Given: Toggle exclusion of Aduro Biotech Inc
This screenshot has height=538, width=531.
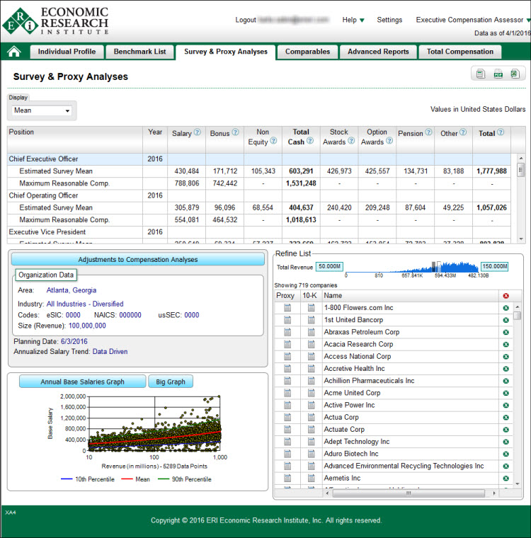Looking at the screenshot, I should click(506, 454).
